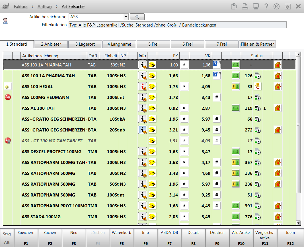Click red AV icon beside ASS 100MG HEUMANN
This screenshot has width=304, height=247.
pyautogui.click(x=8, y=97)
